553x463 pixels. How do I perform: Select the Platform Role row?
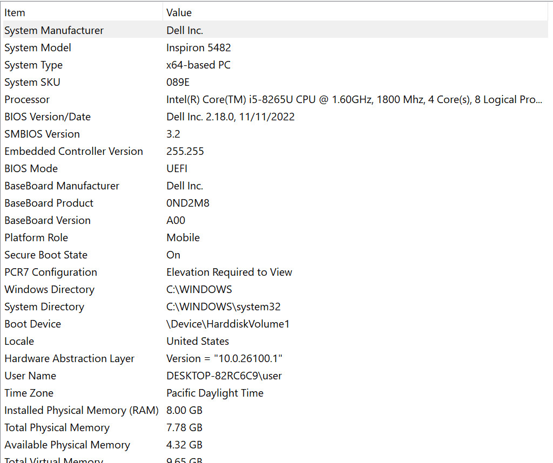[275, 237]
